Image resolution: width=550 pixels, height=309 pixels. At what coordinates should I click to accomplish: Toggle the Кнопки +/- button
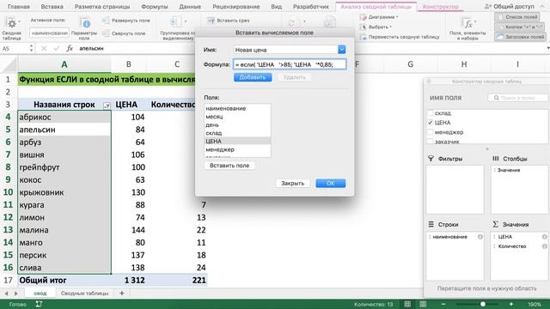coord(519,27)
